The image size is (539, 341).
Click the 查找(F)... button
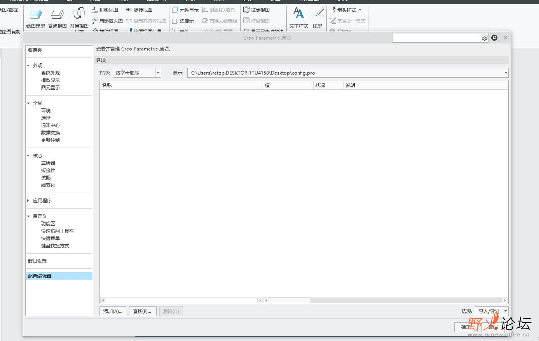142,311
